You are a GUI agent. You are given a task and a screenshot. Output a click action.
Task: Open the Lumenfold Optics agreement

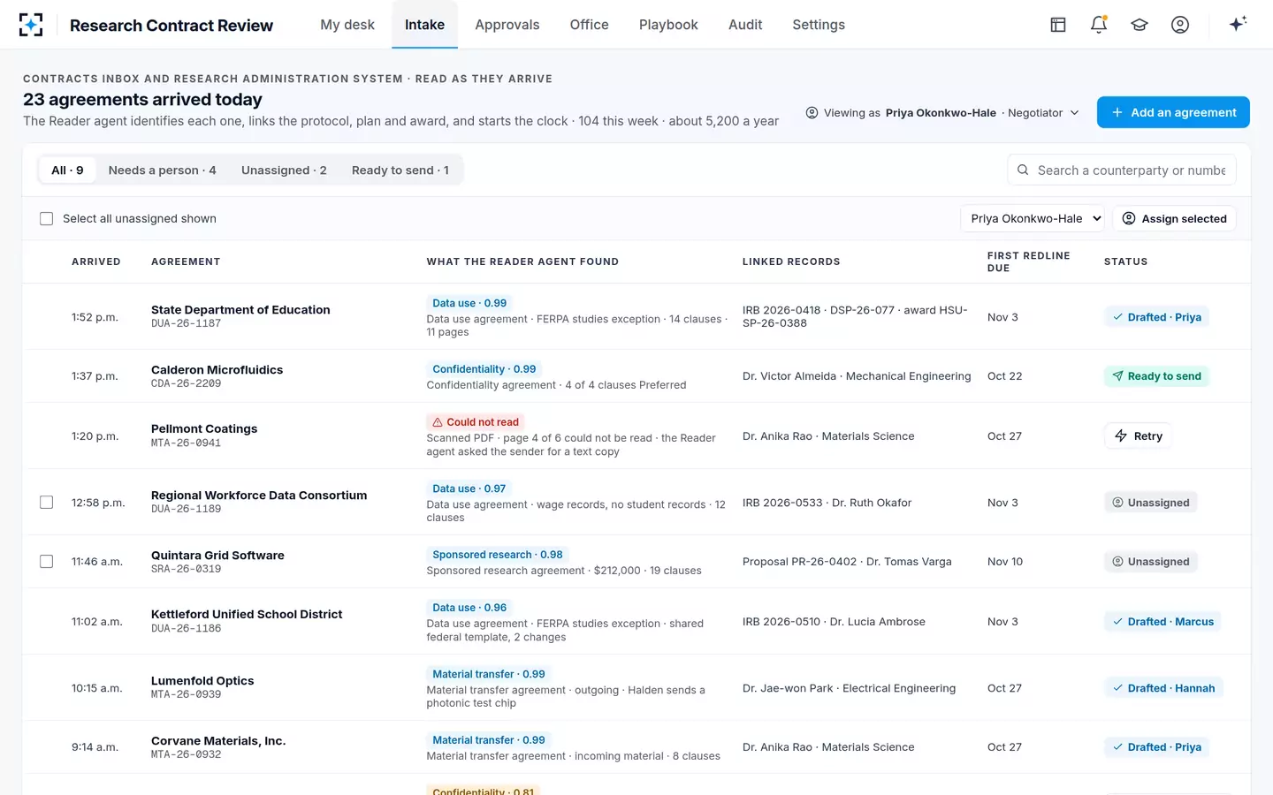click(202, 681)
